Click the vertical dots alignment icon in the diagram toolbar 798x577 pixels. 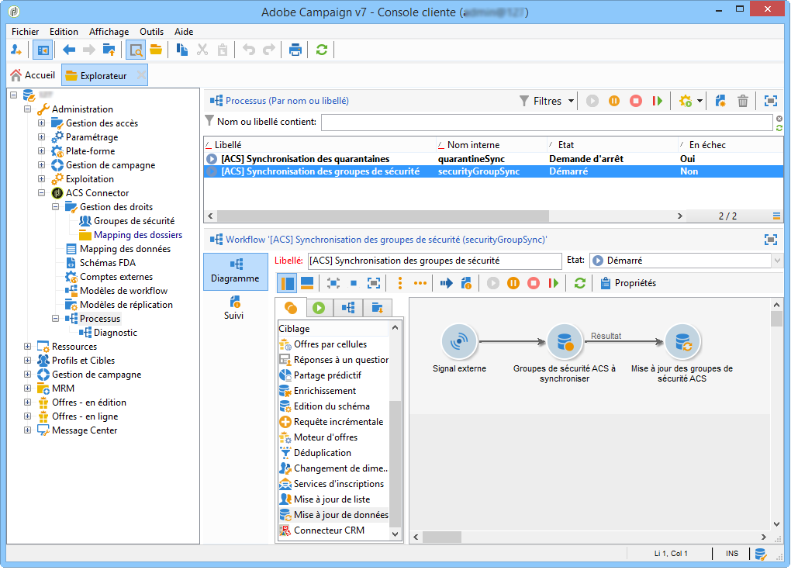(x=400, y=283)
